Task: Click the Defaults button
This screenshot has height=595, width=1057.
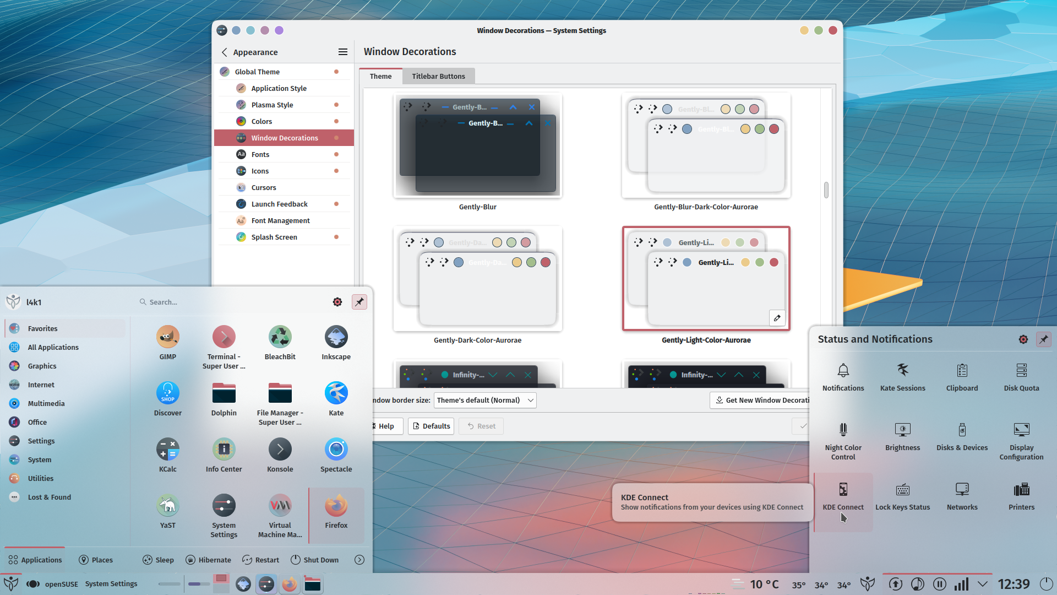Action: [x=431, y=426]
